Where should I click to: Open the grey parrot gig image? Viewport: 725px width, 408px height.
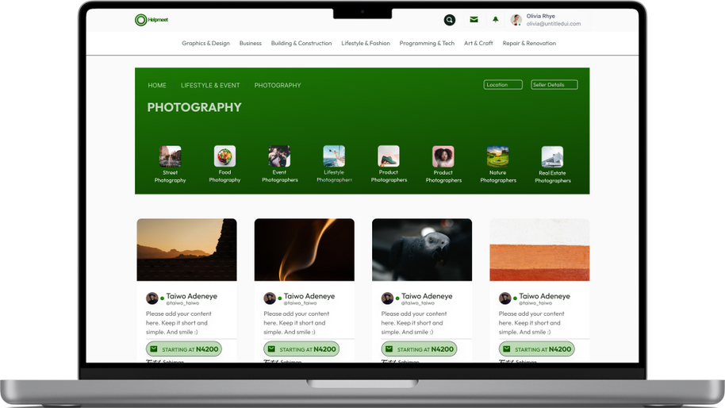click(422, 250)
